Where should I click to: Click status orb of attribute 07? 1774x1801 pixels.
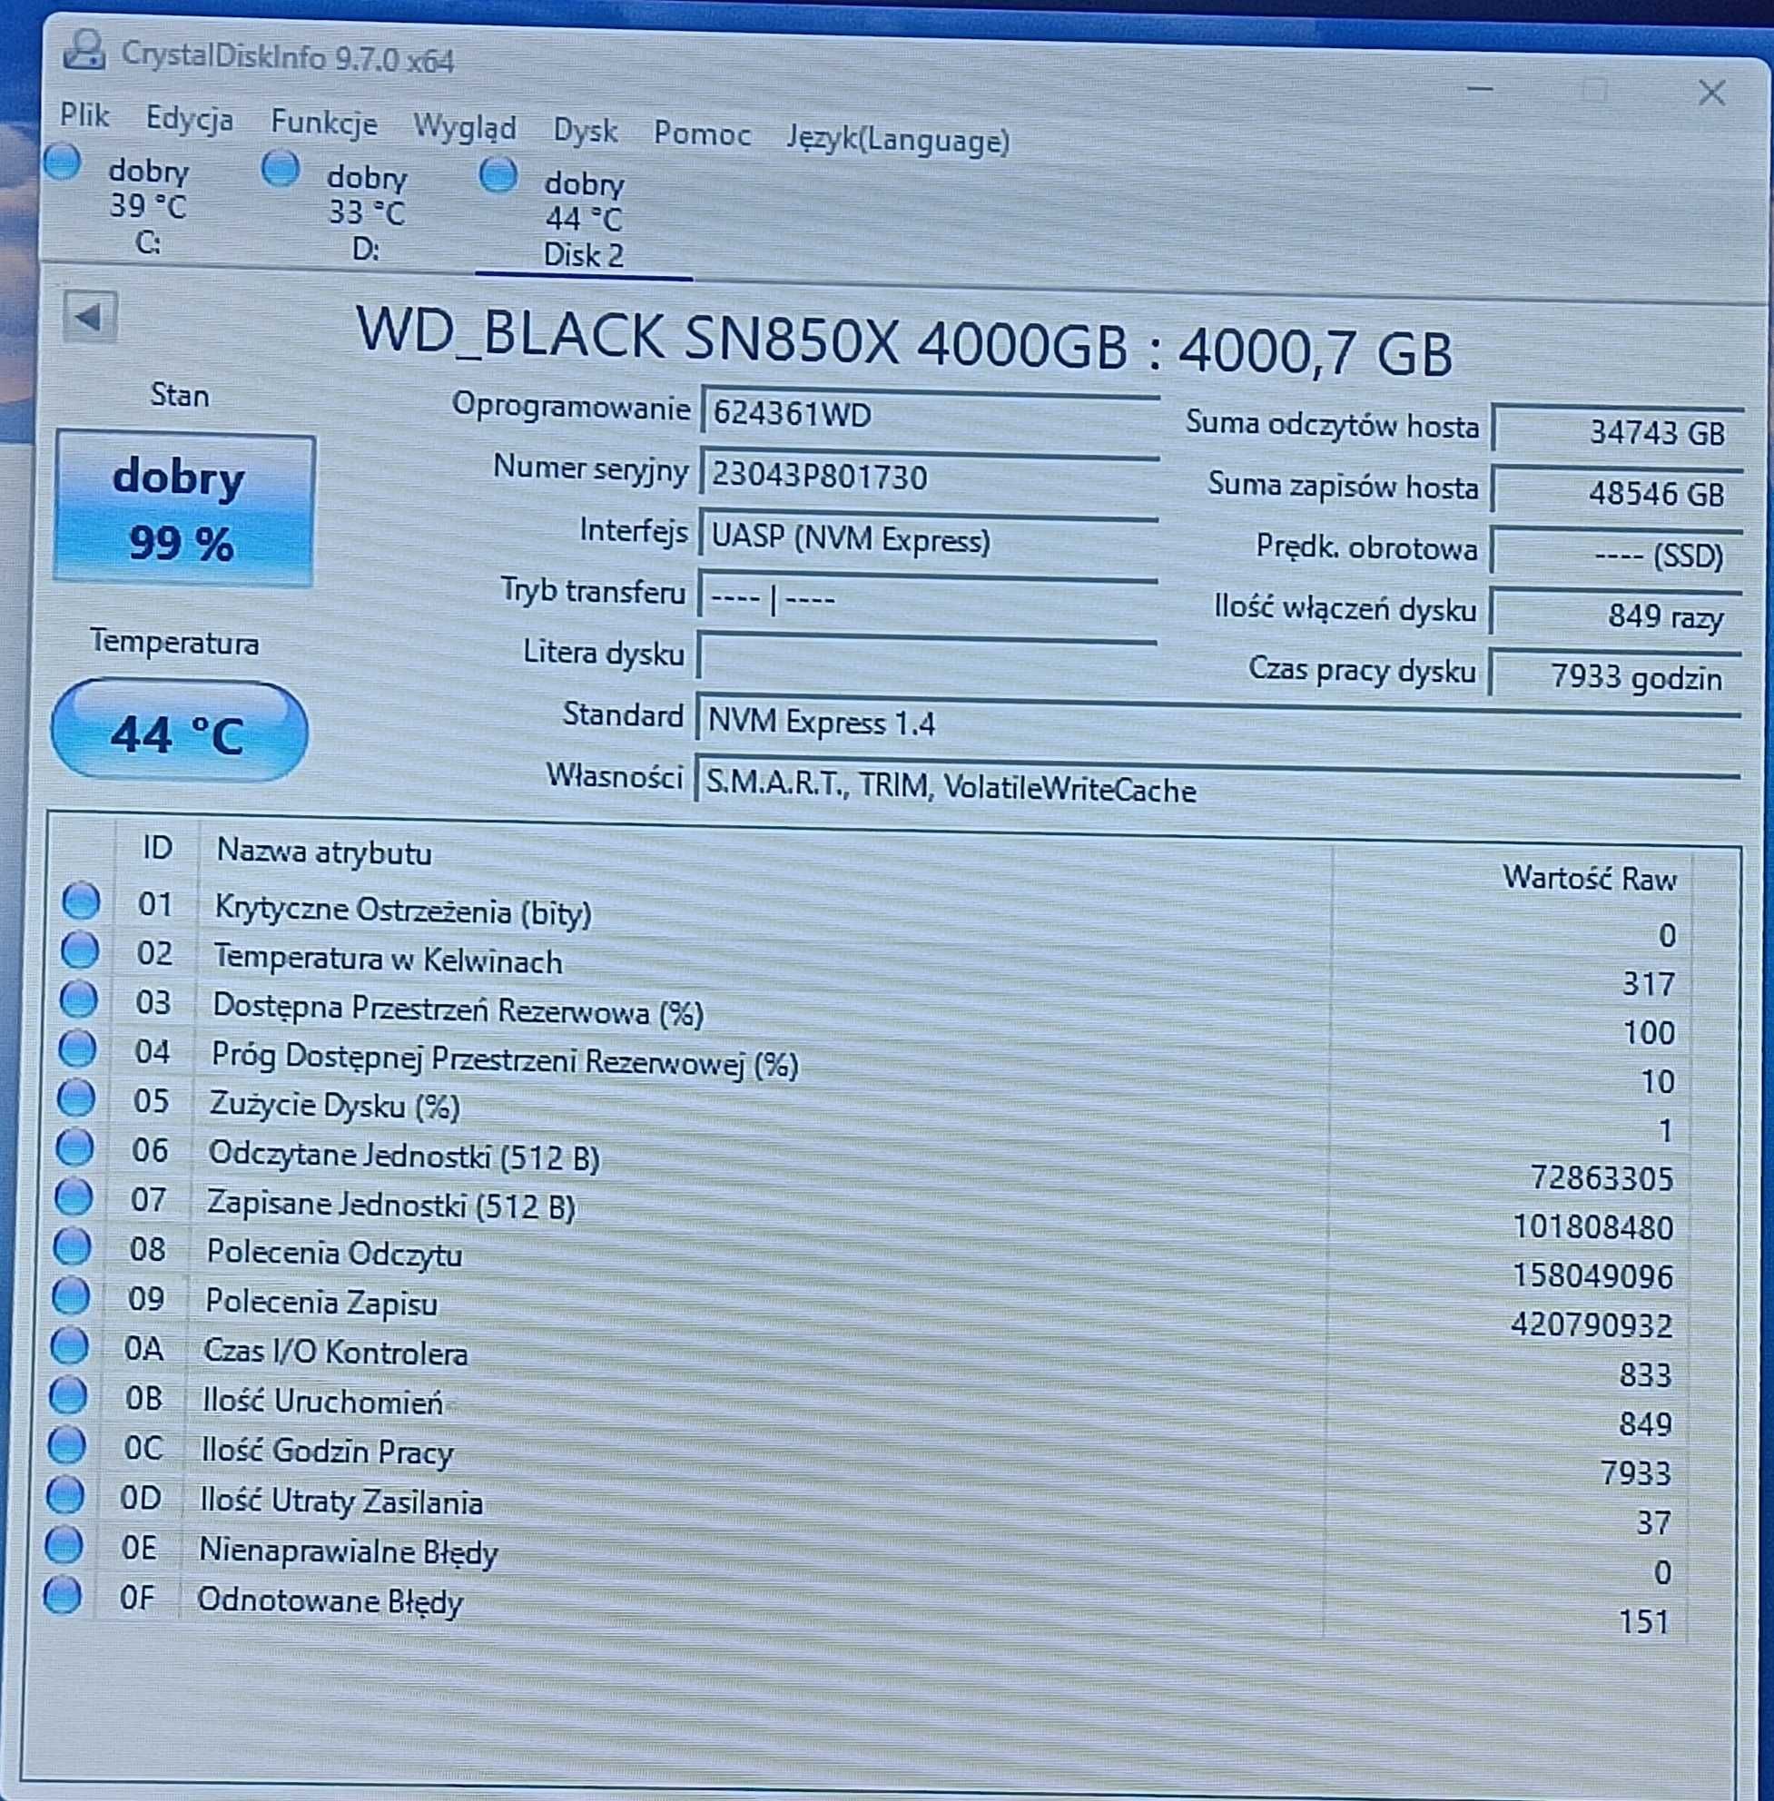74,1196
